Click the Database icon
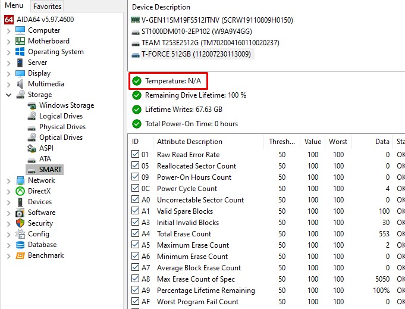This screenshot has height=309, width=405. pos(20,245)
